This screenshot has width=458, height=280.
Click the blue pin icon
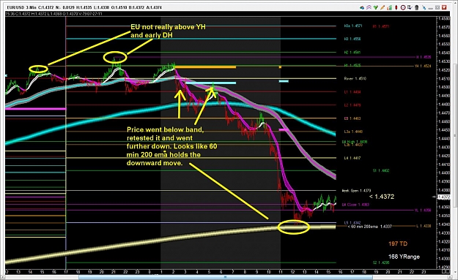[424, 7]
